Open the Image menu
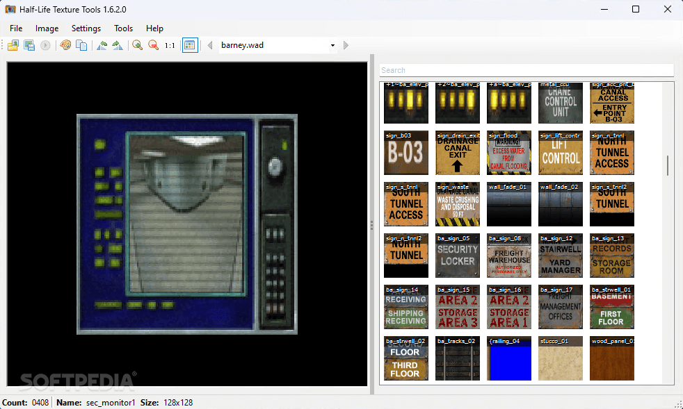The width and height of the screenshot is (683, 409). tap(47, 28)
